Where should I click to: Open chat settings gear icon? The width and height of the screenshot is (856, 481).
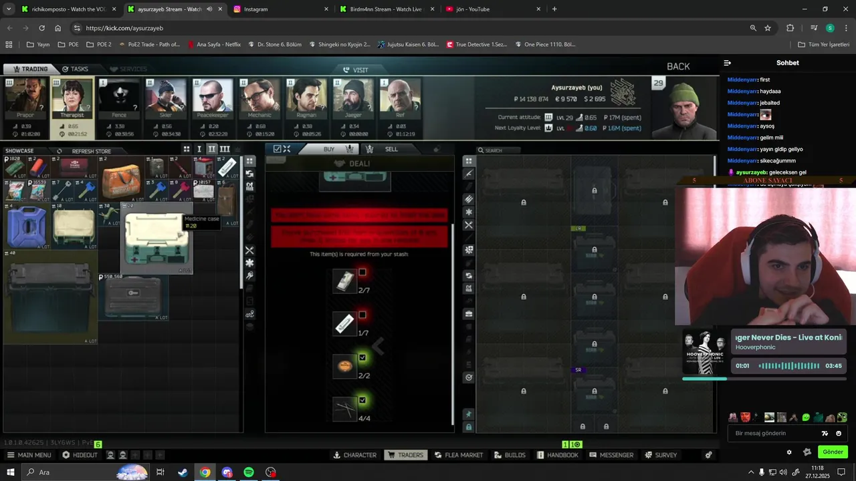789,452
